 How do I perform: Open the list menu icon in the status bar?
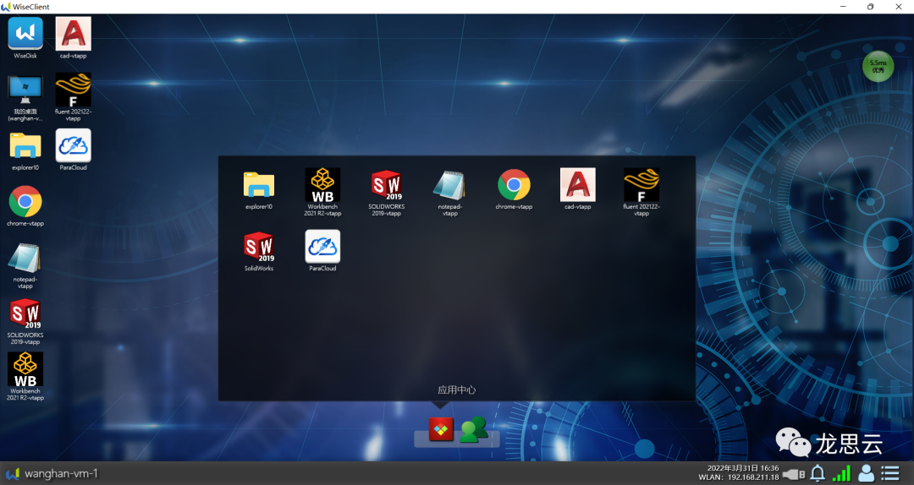pos(889,473)
